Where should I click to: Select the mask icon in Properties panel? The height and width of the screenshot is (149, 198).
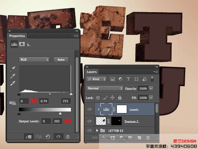pos(22,44)
